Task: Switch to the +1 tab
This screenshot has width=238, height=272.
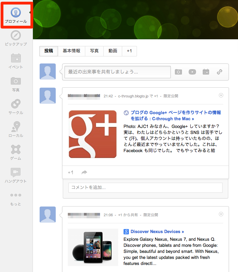Action: click(130, 51)
